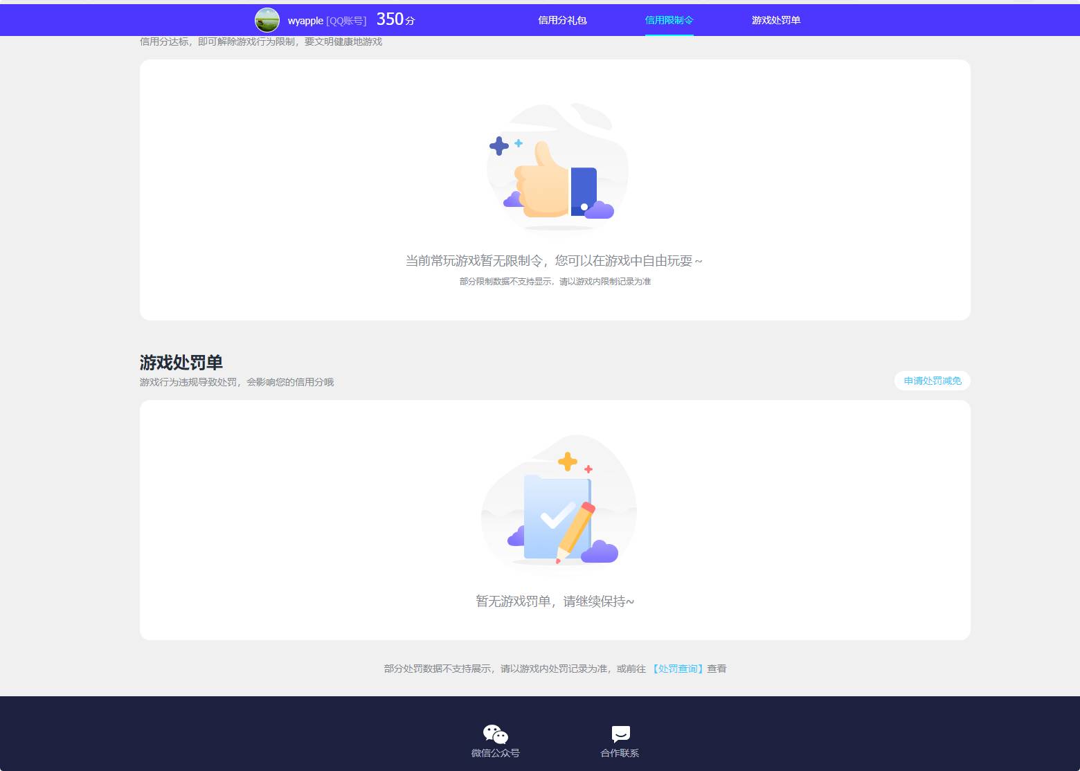1080x771 pixels.
Task: Click the wyapple user avatar
Action: [267, 20]
